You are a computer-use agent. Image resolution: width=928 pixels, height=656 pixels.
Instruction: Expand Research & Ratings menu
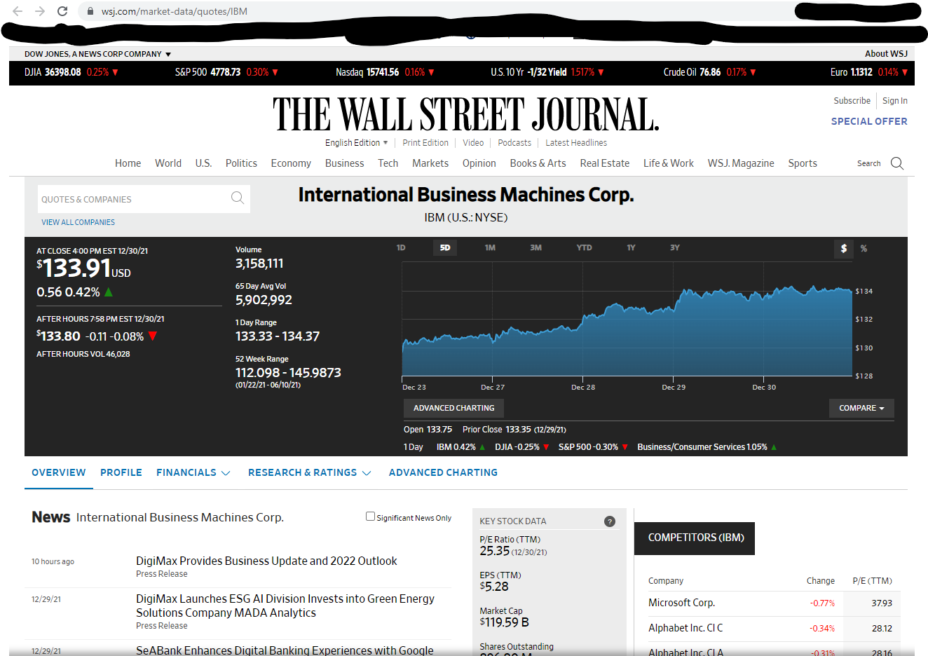coord(309,472)
